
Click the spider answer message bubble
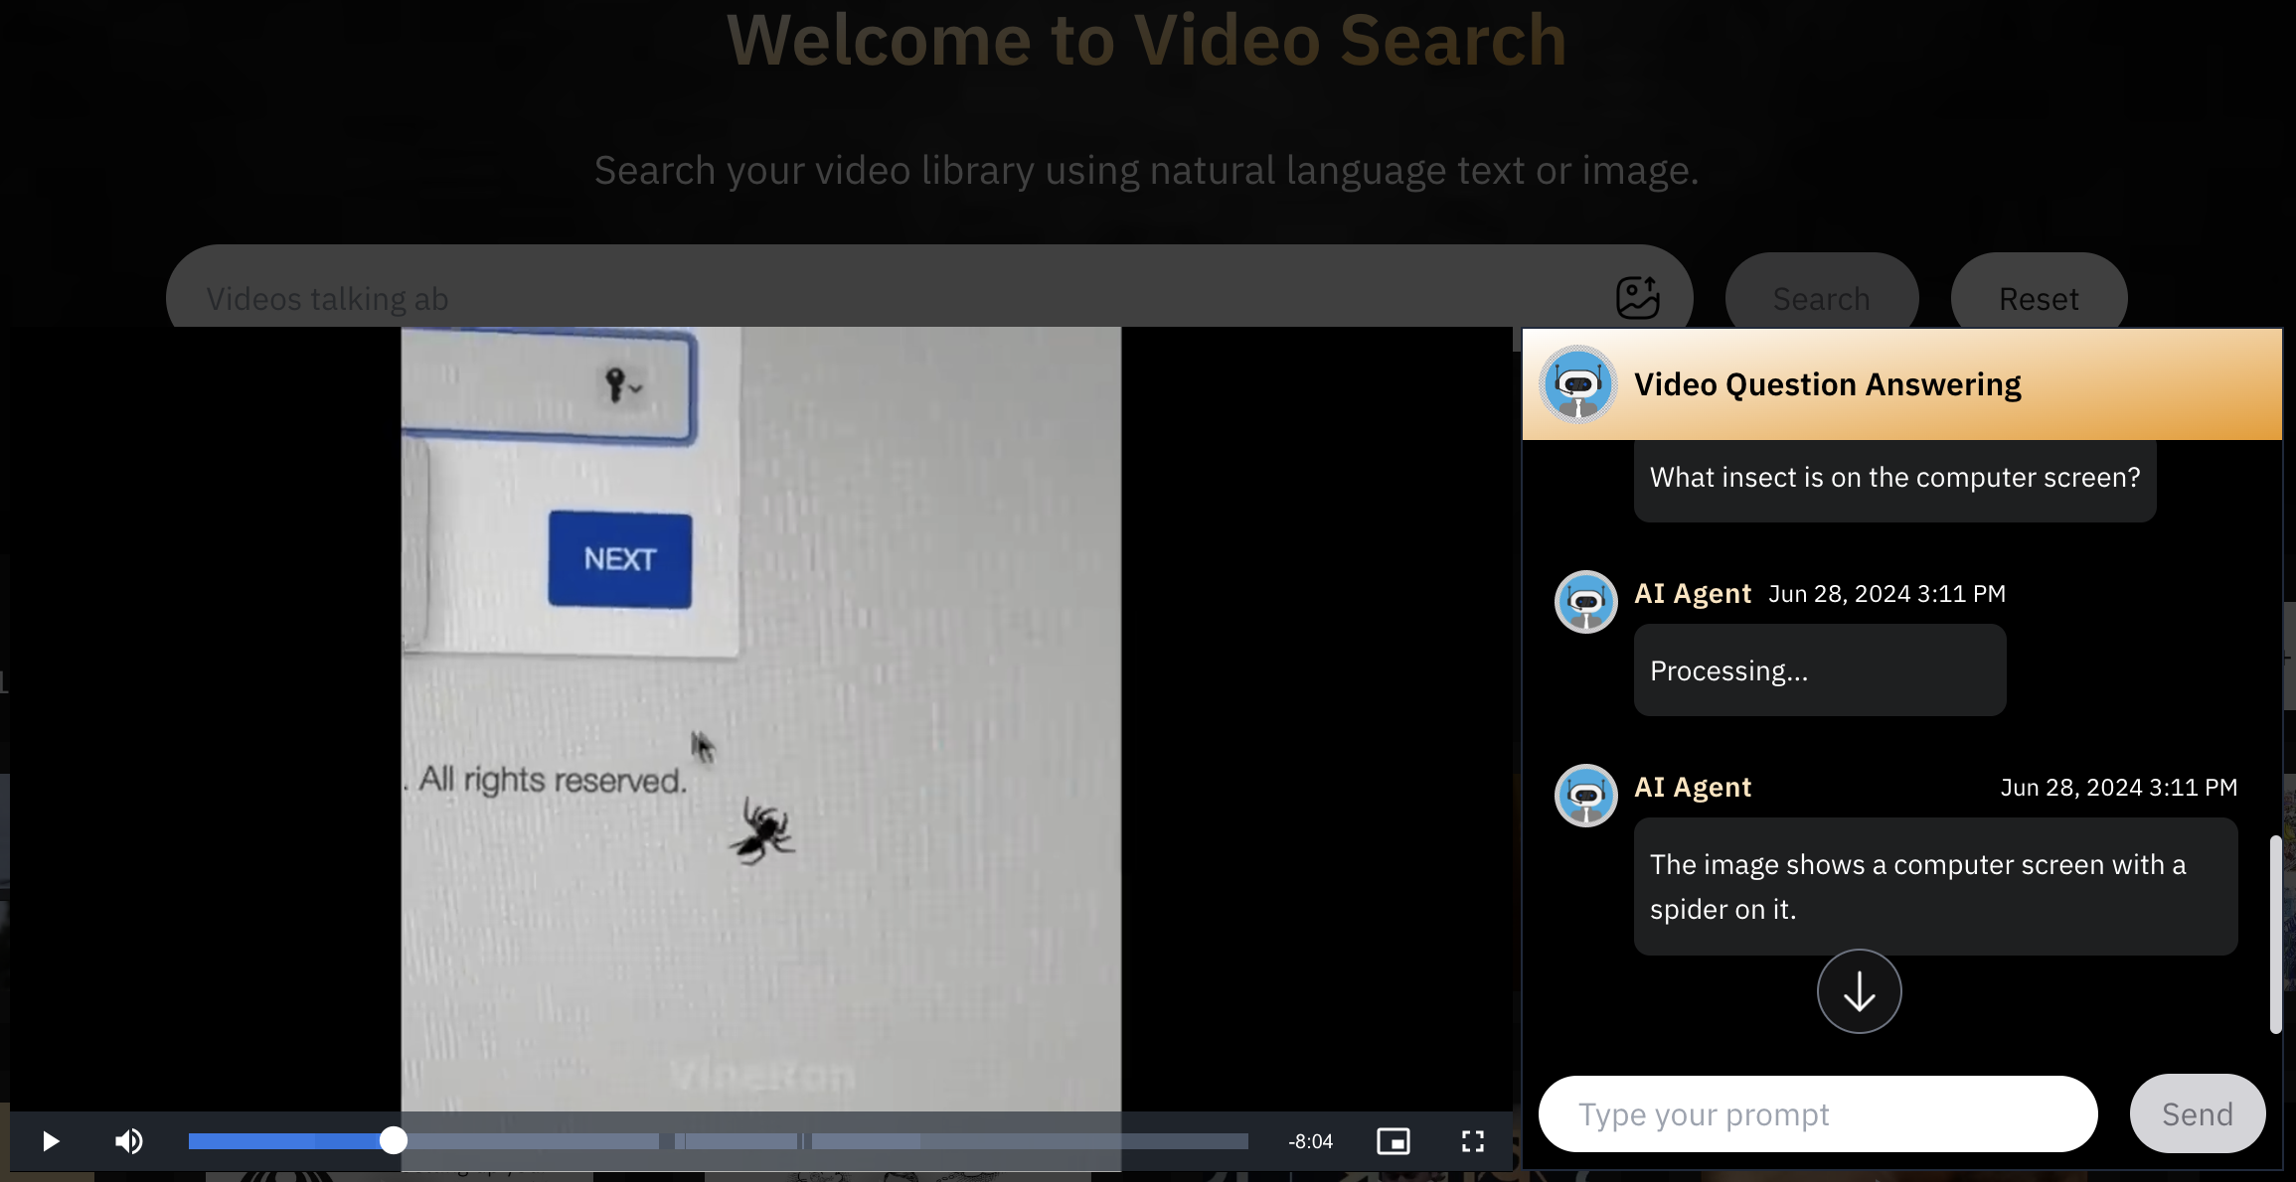1936,887
